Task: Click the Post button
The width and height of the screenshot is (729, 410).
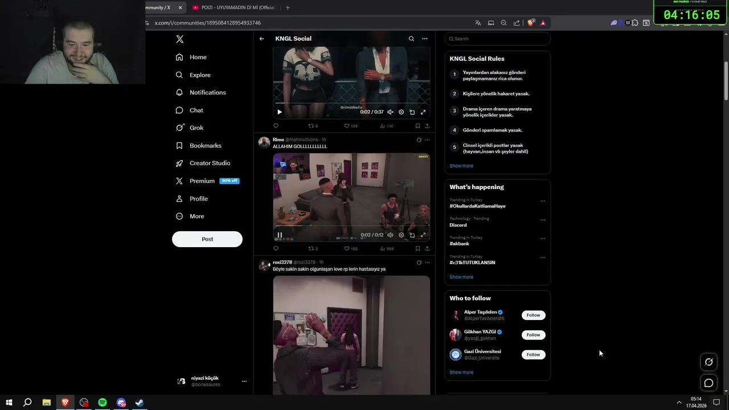Action: click(x=207, y=239)
